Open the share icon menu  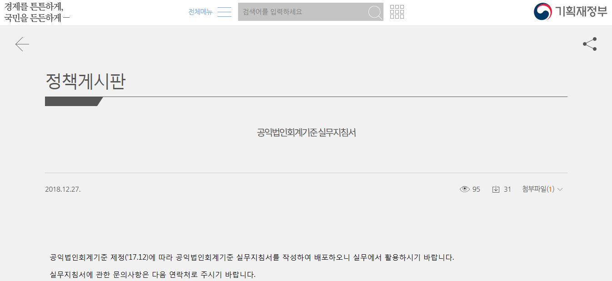pos(590,44)
